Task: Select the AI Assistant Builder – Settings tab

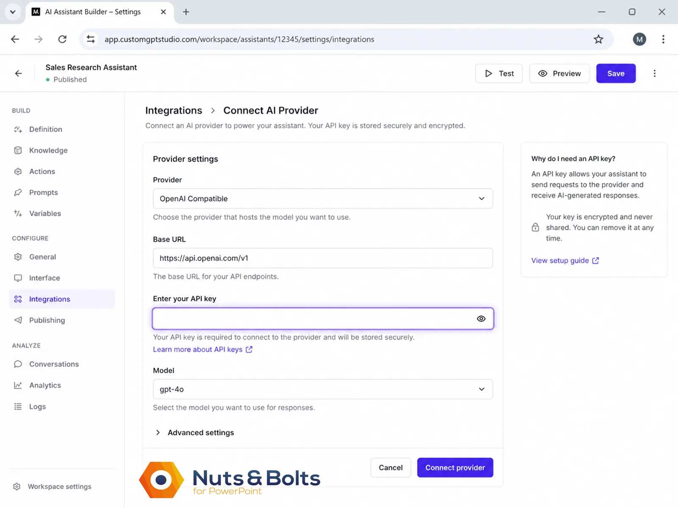Action: (x=100, y=12)
